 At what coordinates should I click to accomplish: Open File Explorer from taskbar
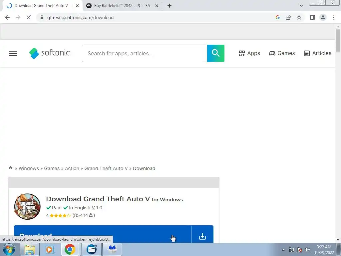click(x=30, y=249)
